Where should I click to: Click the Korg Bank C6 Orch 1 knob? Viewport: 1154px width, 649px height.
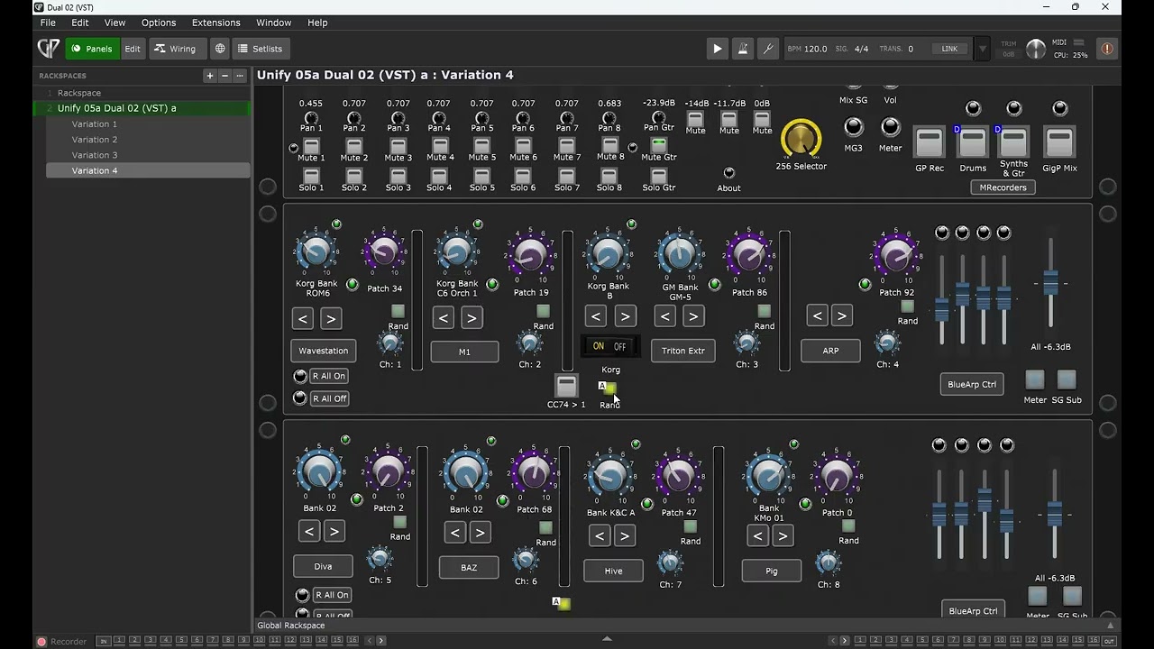coord(457,252)
